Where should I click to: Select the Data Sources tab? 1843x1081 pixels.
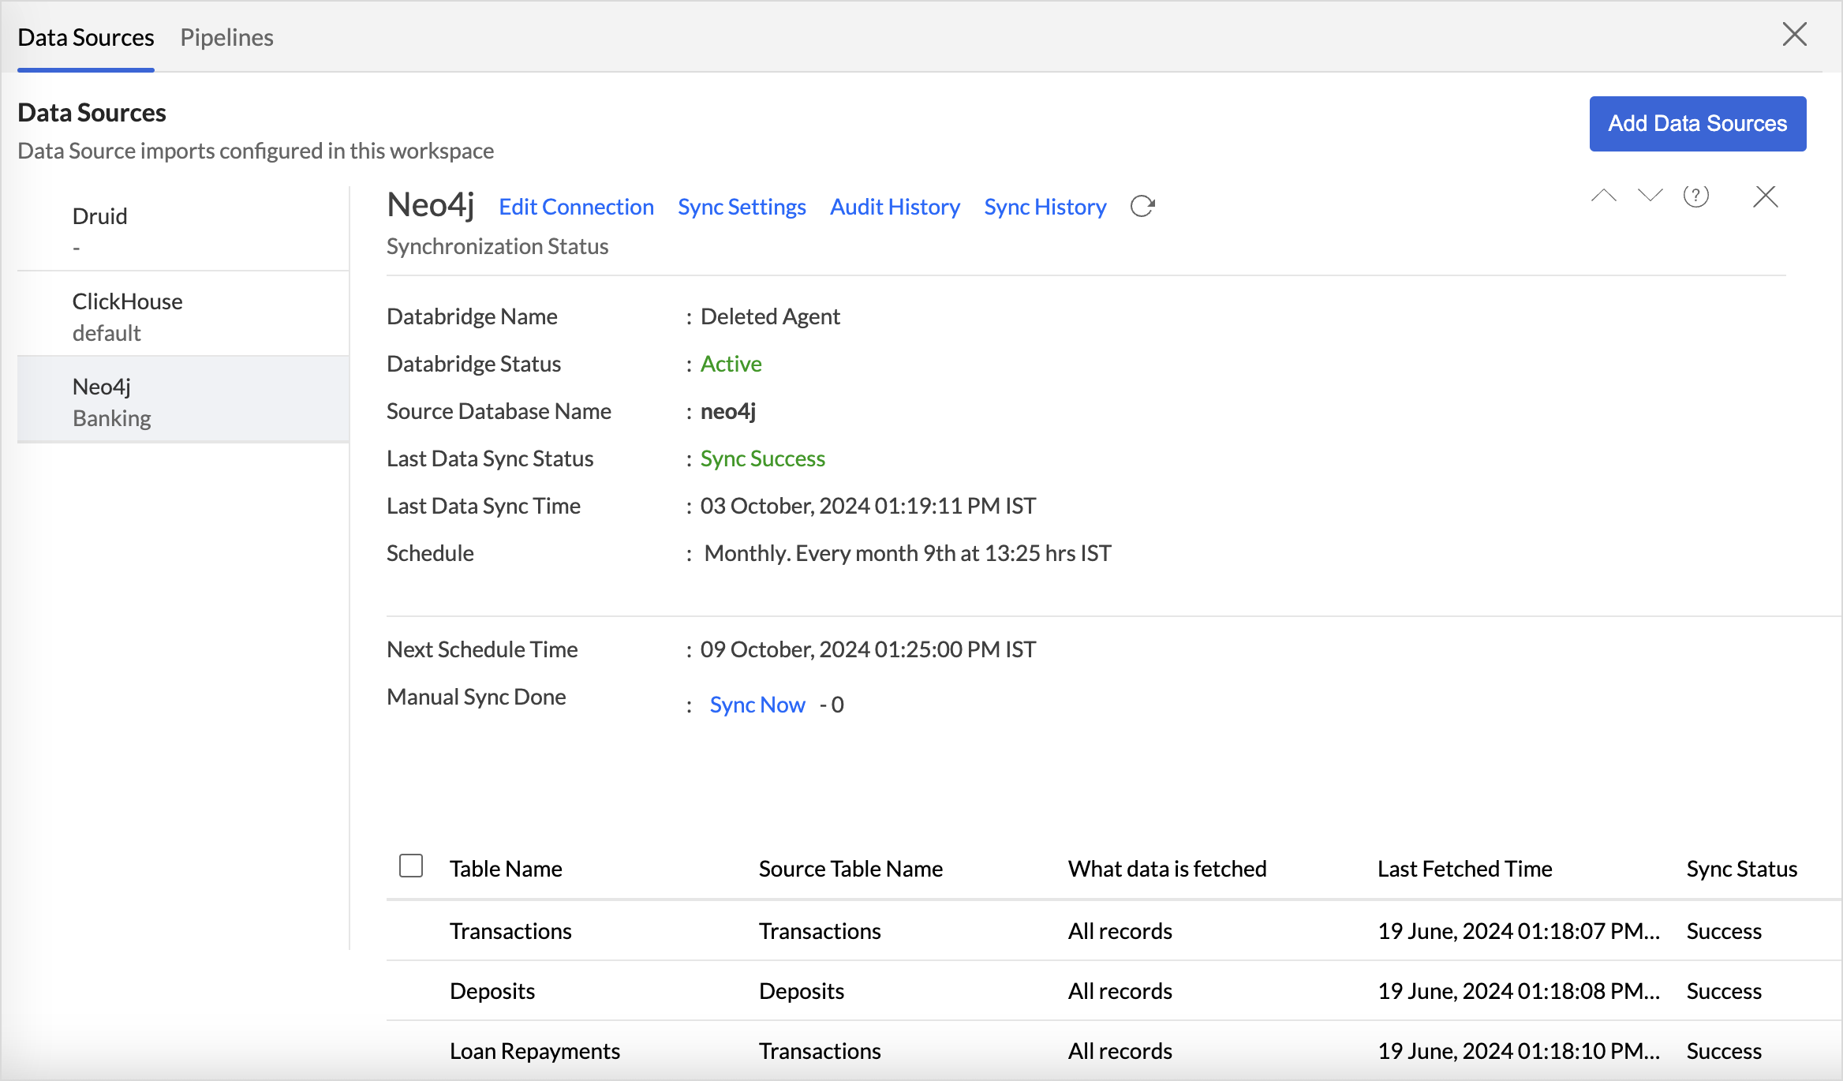[86, 37]
